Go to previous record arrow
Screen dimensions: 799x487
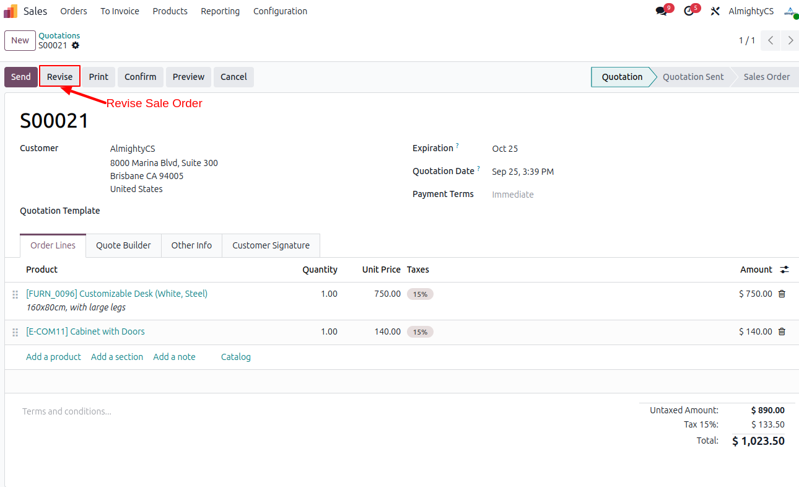(771, 41)
